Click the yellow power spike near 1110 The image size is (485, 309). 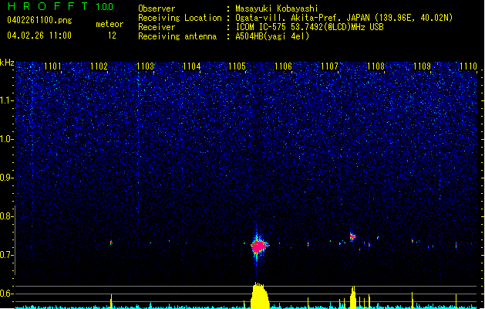456,301
